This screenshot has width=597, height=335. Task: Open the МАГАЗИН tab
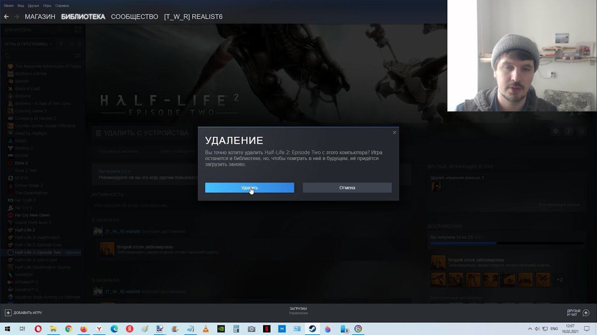40,17
